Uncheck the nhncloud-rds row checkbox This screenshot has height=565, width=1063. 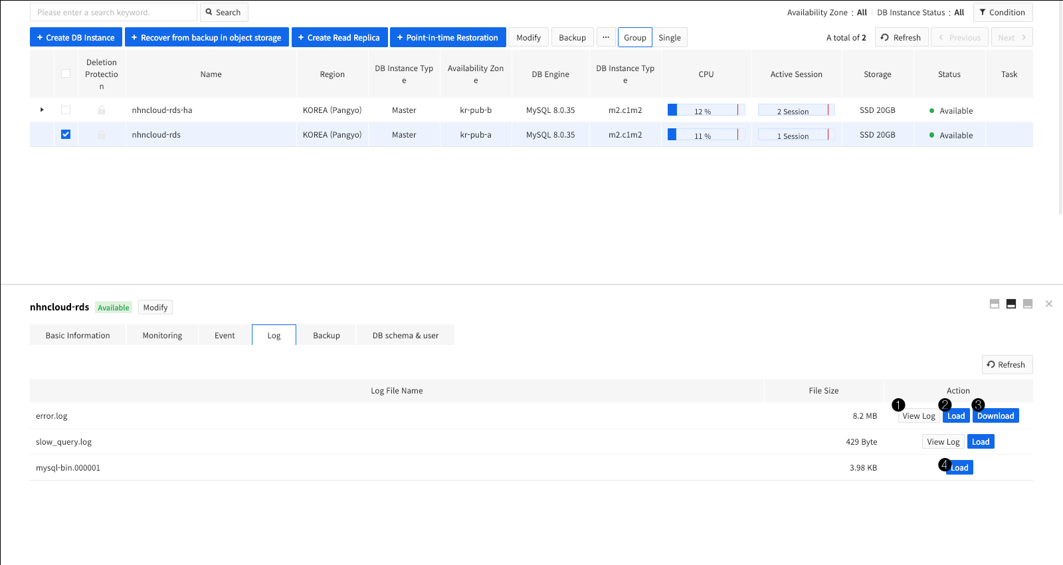66,134
